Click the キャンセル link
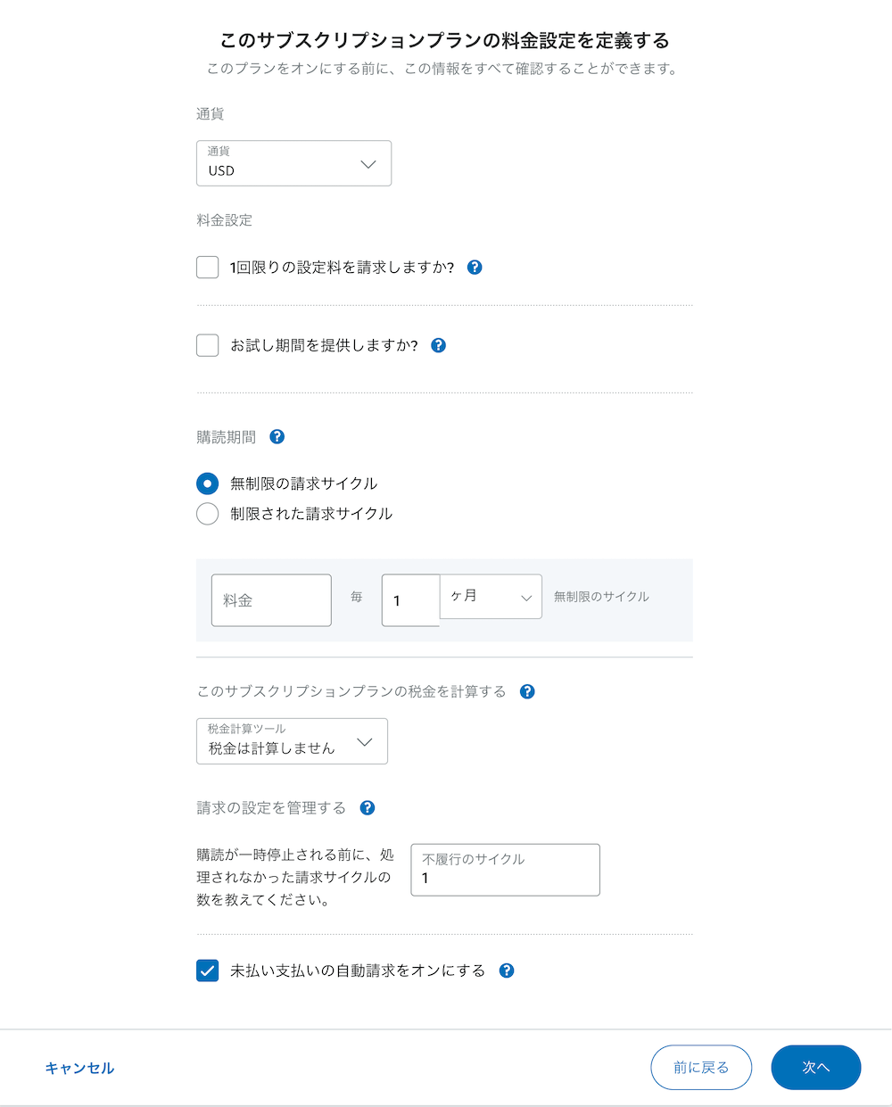The width and height of the screenshot is (892, 1107). click(79, 1068)
